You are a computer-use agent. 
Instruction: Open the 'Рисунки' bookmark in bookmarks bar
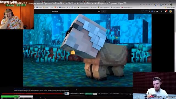(62, 7)
